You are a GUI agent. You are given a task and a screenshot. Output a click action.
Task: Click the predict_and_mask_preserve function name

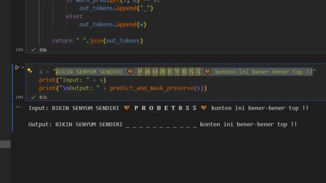click(152, 88)
